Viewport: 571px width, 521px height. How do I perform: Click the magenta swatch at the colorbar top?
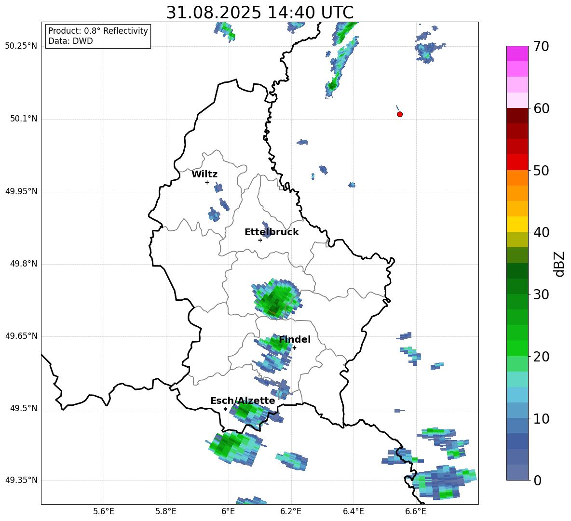tap(517, 53)
